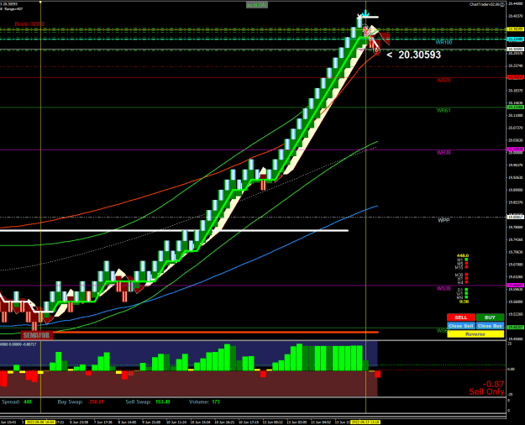Screen dimensions: 525x425
Task: Click the ChartTrader smiley icon
Action: [501, 4]
